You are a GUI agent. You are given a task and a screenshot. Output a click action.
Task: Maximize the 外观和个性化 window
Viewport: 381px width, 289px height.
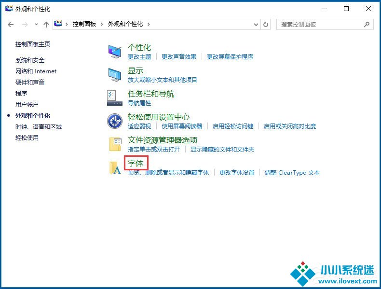tap(346, 9)
